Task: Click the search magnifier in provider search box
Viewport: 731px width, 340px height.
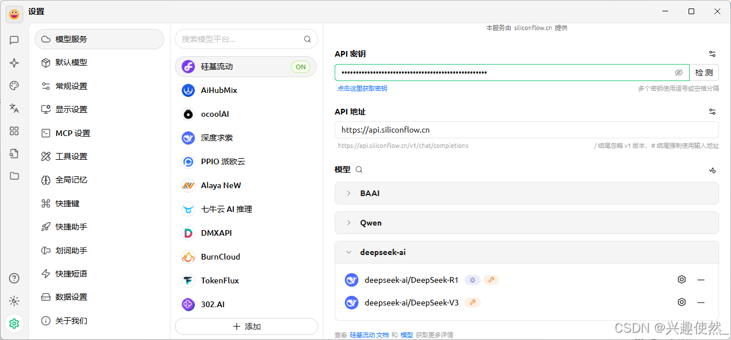Action: pyautogui.click(x=307, y=39)
